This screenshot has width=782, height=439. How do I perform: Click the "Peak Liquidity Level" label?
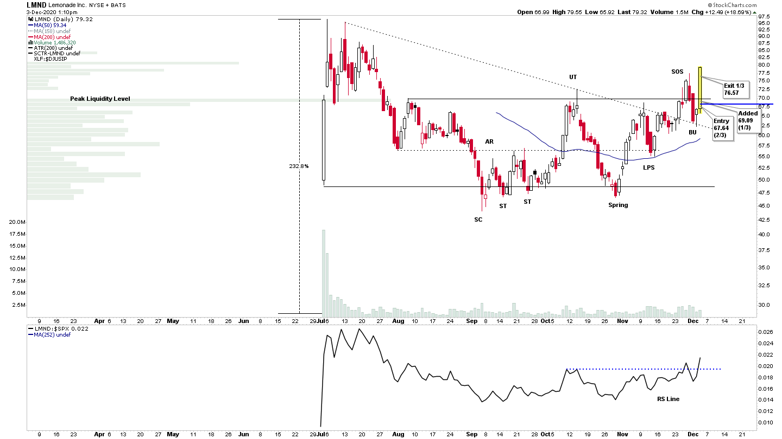[x=100, y=99]
